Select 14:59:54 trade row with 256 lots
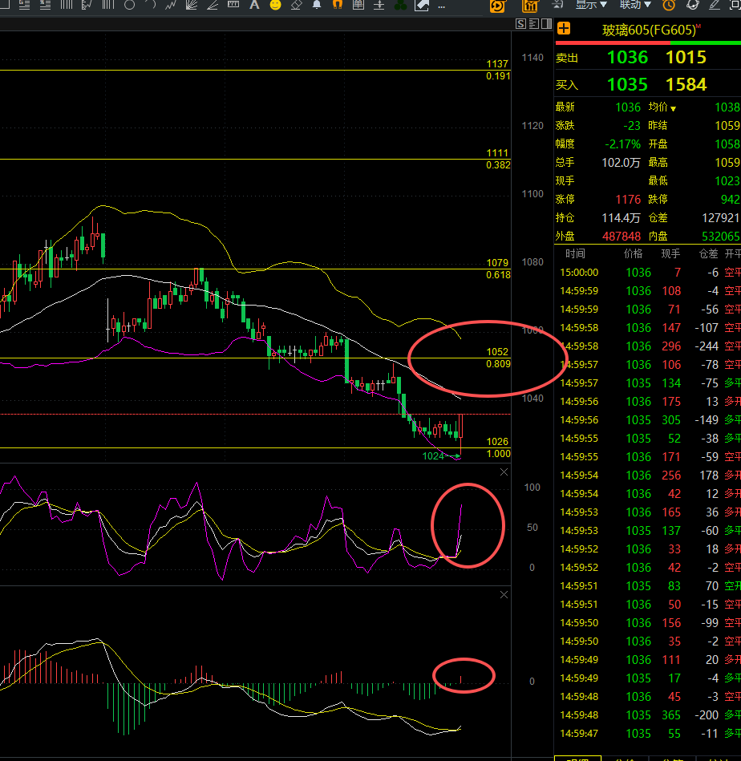741x761 pixels. tap(647, 476)
